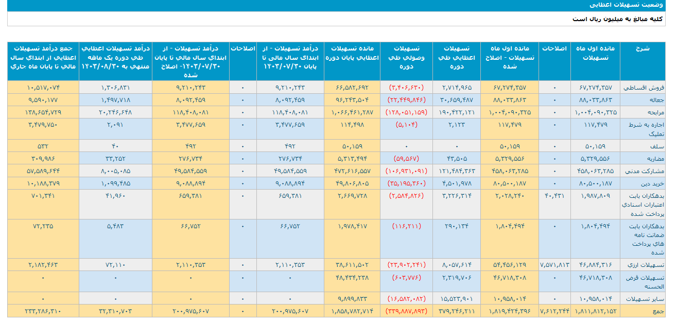677x321 pixels.
Task: Select the red (۳۳۹,۸۸۷,۸۹۳) total collected cell
Action: tap(406, 311)
